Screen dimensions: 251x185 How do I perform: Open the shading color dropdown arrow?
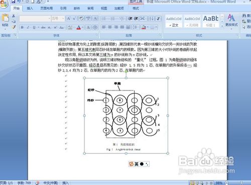(148, 27)
